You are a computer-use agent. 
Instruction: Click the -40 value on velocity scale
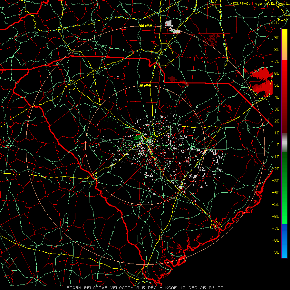pyautogui.click(x=275, y=193)
